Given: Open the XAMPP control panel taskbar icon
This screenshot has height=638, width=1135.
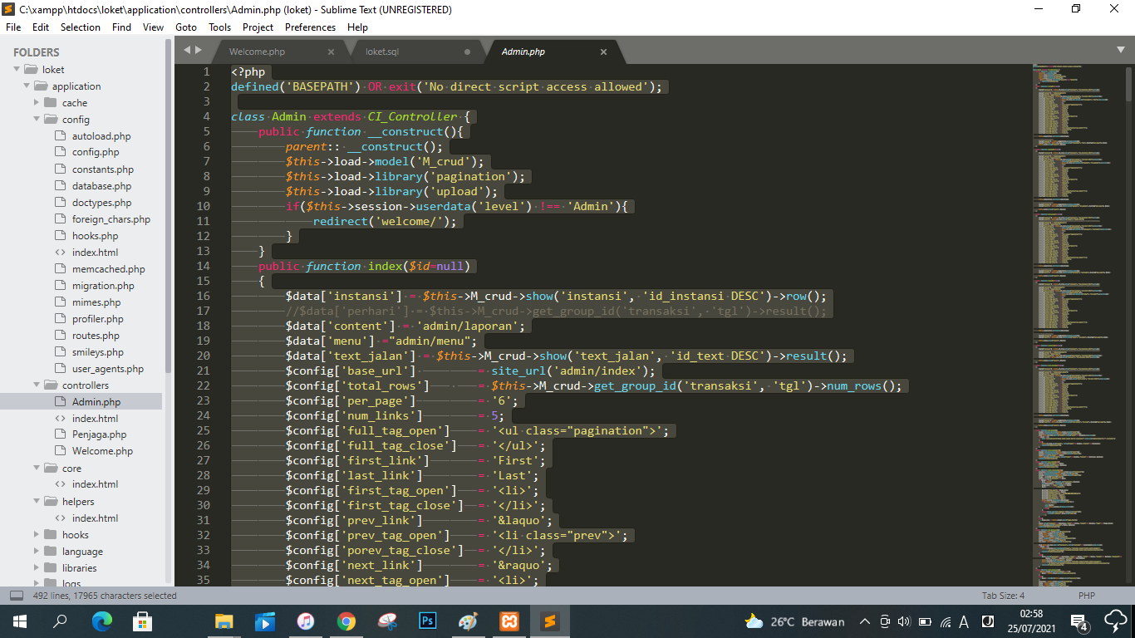Looking at the screenshot, I should [509, 621].
